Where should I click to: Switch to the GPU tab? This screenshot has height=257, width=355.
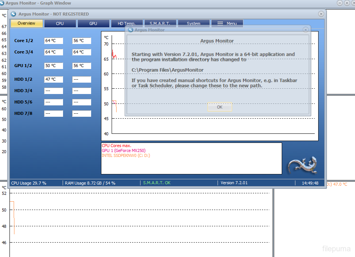[x=93, y=24]
